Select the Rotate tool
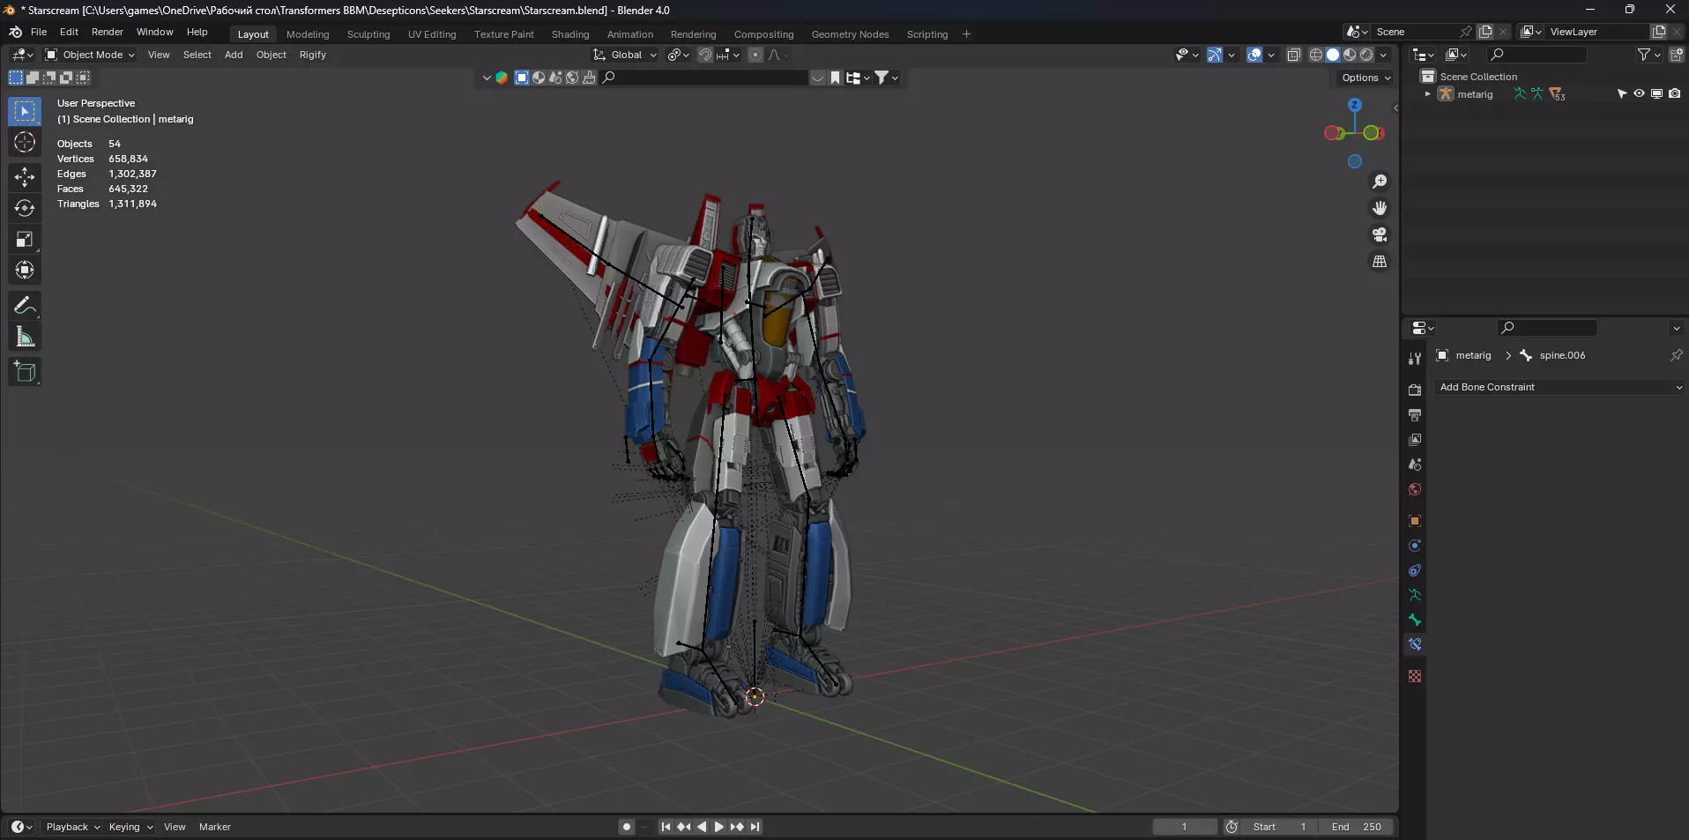The image size is (1689, 840). click(25, 208)
